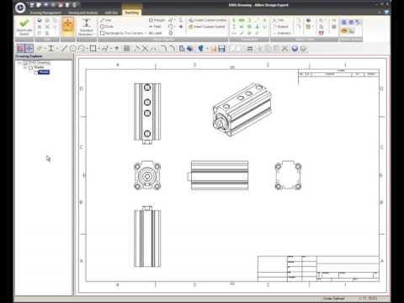404x303 pixels.
Task: Click the pink select icon in the toolbar
Action: [x=20, y=49]
